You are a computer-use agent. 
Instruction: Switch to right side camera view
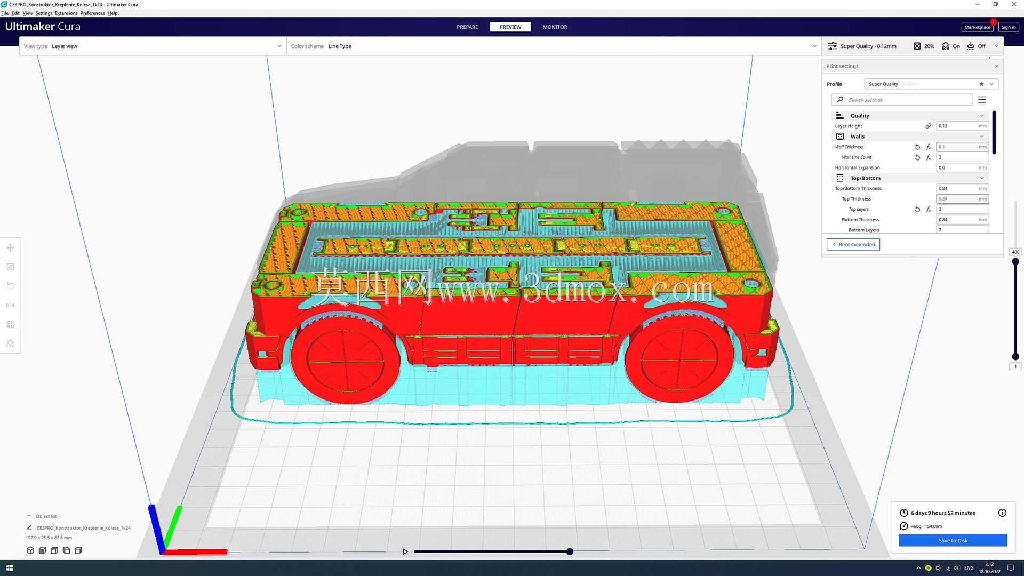[x=78, y=550]
